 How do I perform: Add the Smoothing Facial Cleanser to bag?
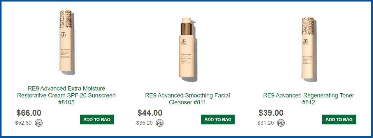pyautogui.click(x=218, y=119)
